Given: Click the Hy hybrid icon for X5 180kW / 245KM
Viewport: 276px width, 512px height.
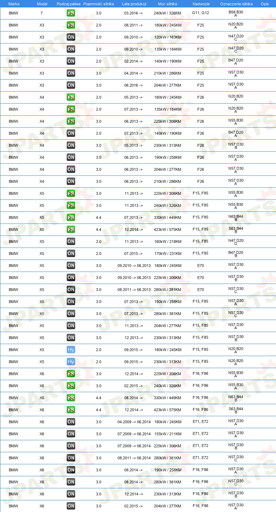Looking at the screenshot, I should [x=71, y=350].
